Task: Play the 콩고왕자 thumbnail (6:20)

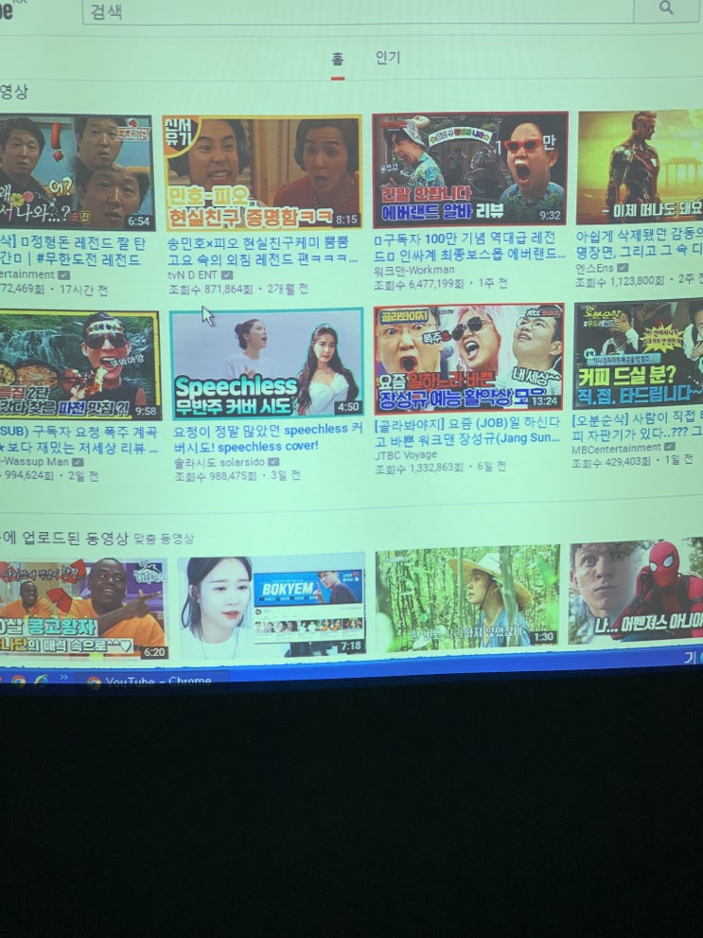Action: point(82,611)
